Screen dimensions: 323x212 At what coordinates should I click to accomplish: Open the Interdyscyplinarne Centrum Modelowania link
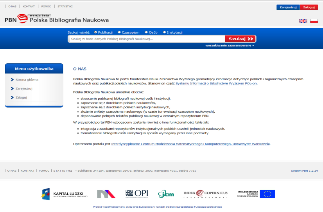[x=190, y=144]
